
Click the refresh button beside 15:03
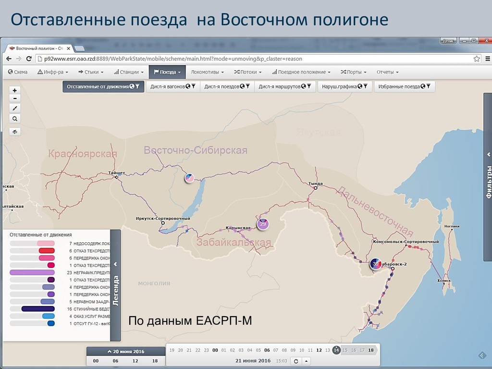click(x=295, y=361)
